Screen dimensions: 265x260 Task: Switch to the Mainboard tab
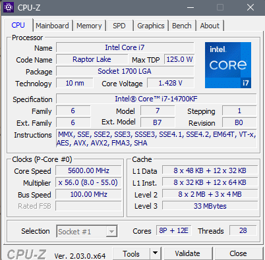pos(52,26)
